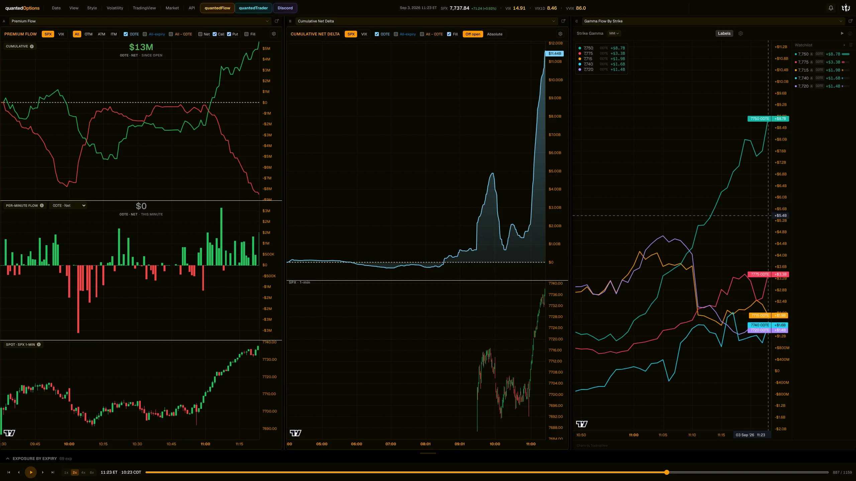
Task: Uncheck the Put checkbox
Action: click(x=229, y=34)
